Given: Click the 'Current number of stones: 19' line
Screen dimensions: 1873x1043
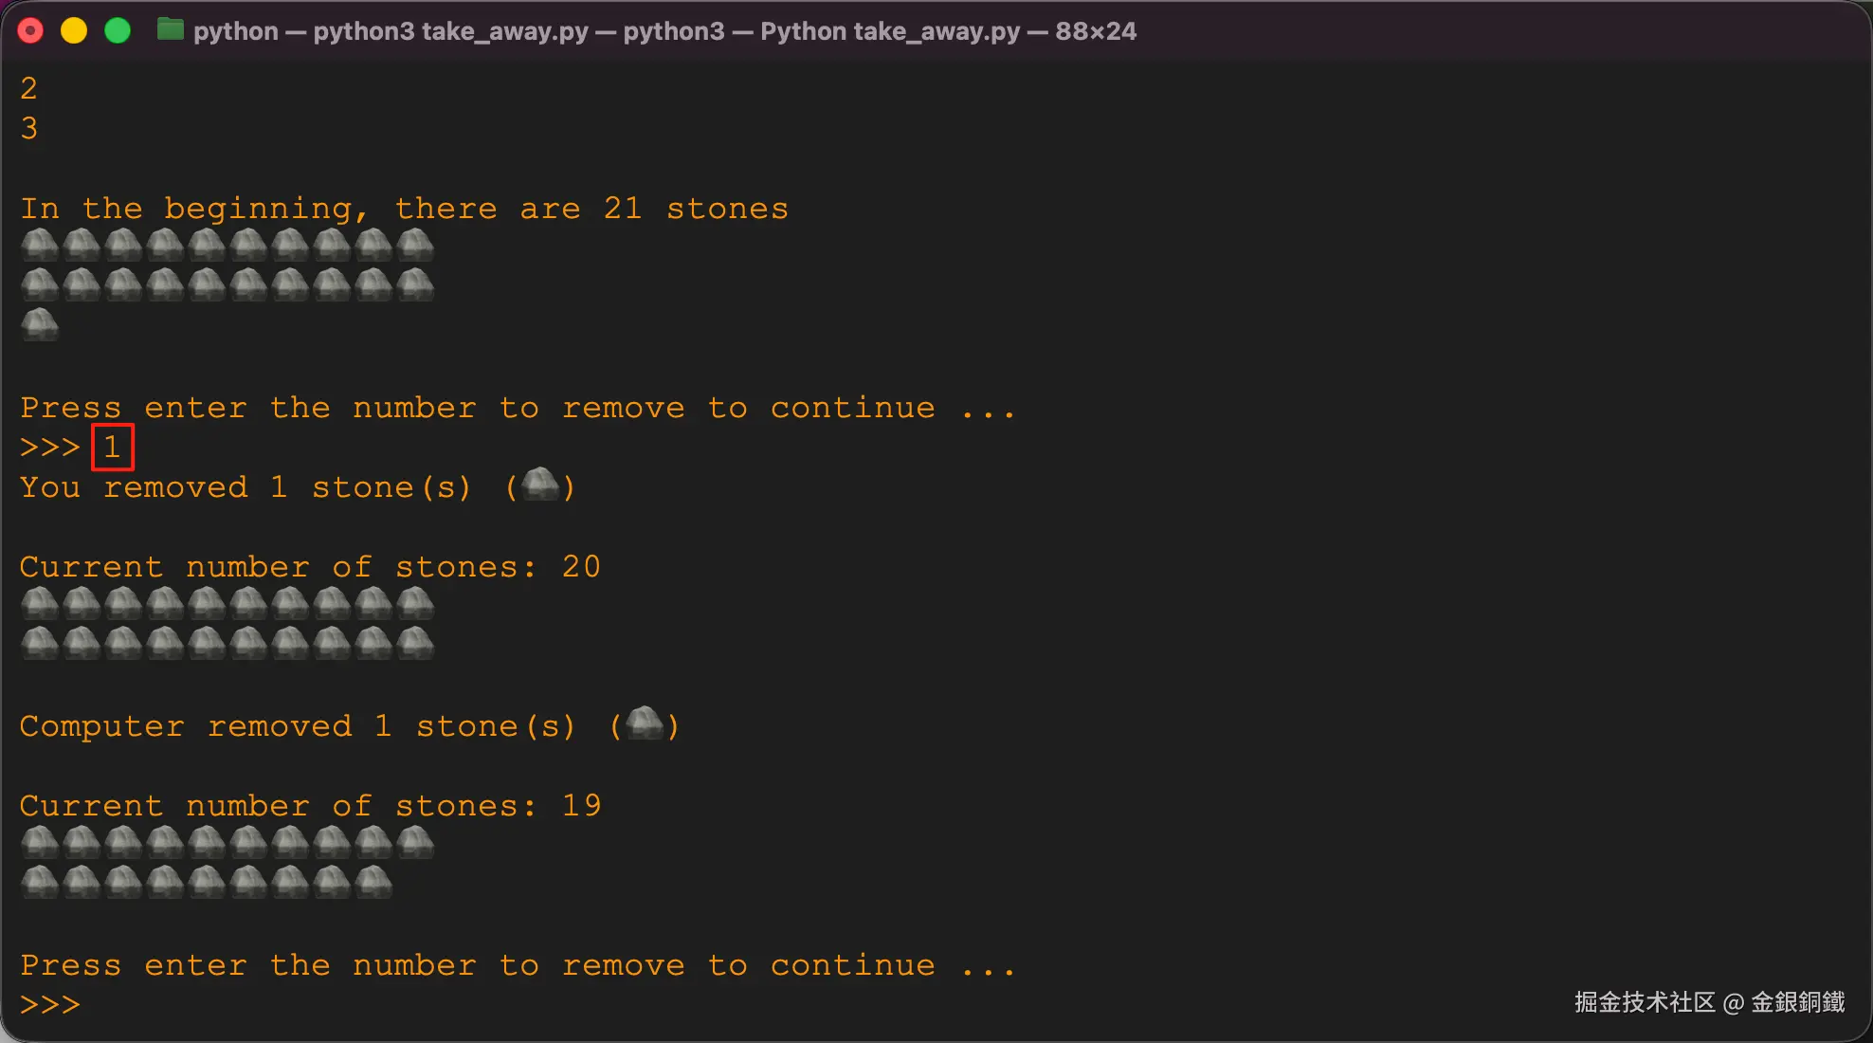Looking at the screenshot, I should point(310,806).
